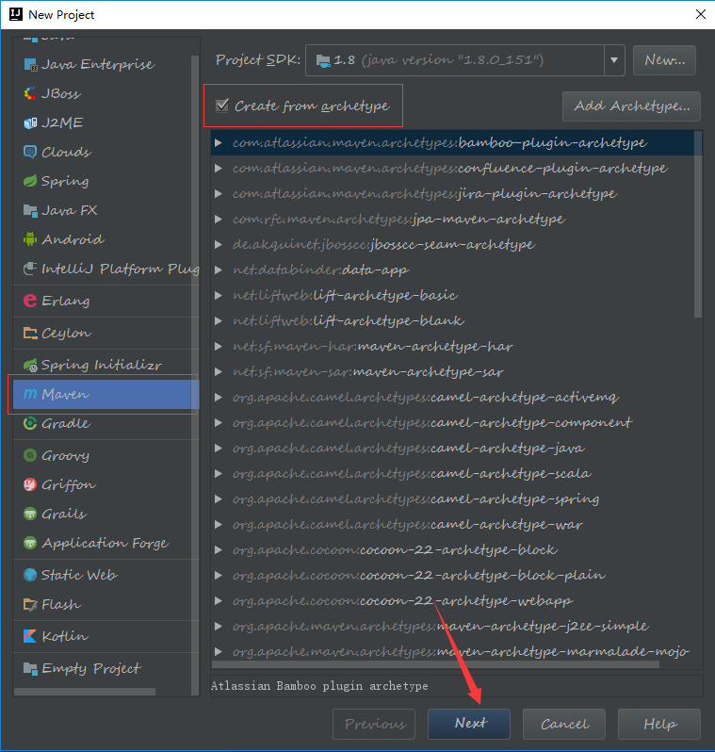Select camel-archetype-java row text
The width and height of the screenshot is (715, 752).
pos(409,448)
